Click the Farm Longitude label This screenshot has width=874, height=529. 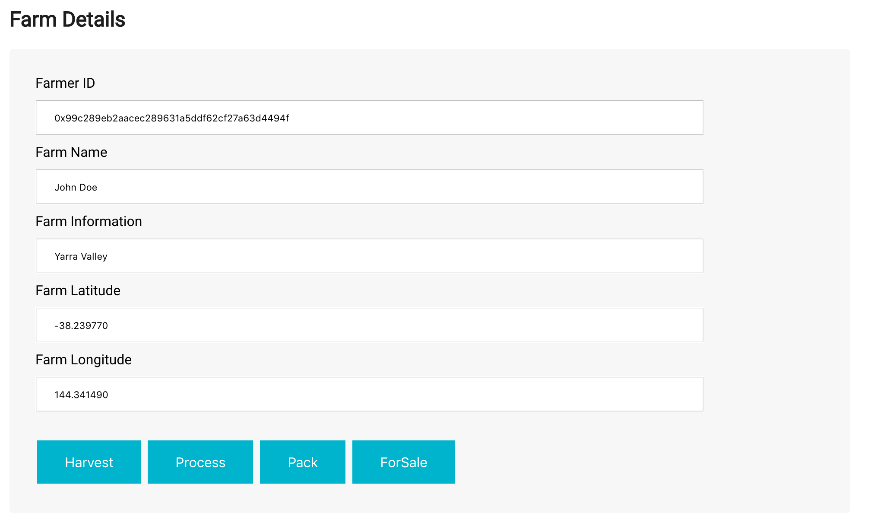83,360
